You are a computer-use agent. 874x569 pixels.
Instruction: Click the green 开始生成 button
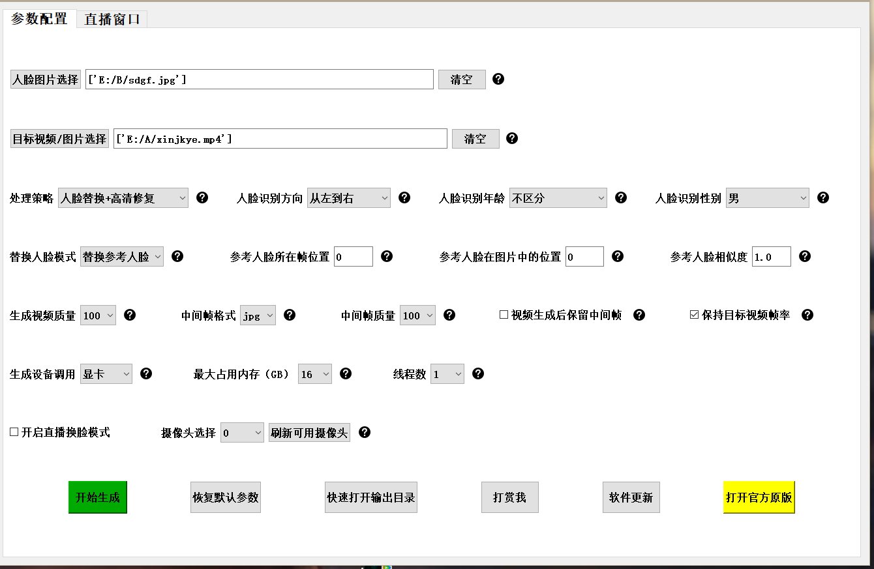[97, 497]
